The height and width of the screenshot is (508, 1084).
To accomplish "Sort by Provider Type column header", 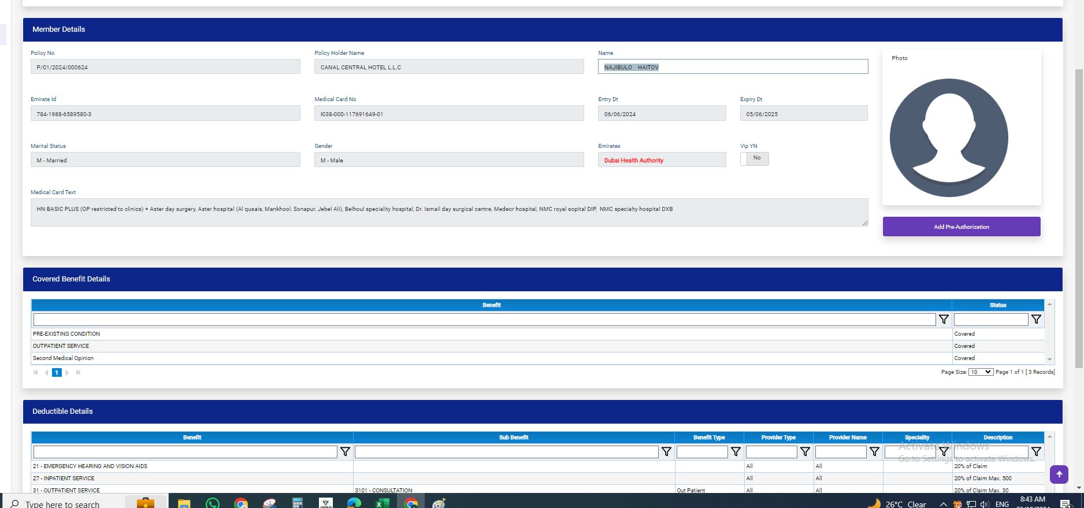I will click(x=778, y=437).
